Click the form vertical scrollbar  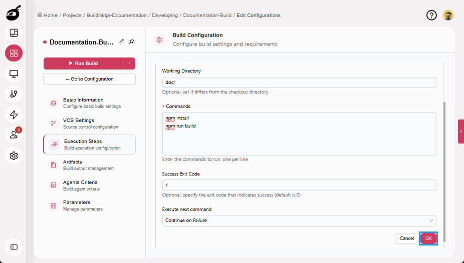click(x=444, y=172)
